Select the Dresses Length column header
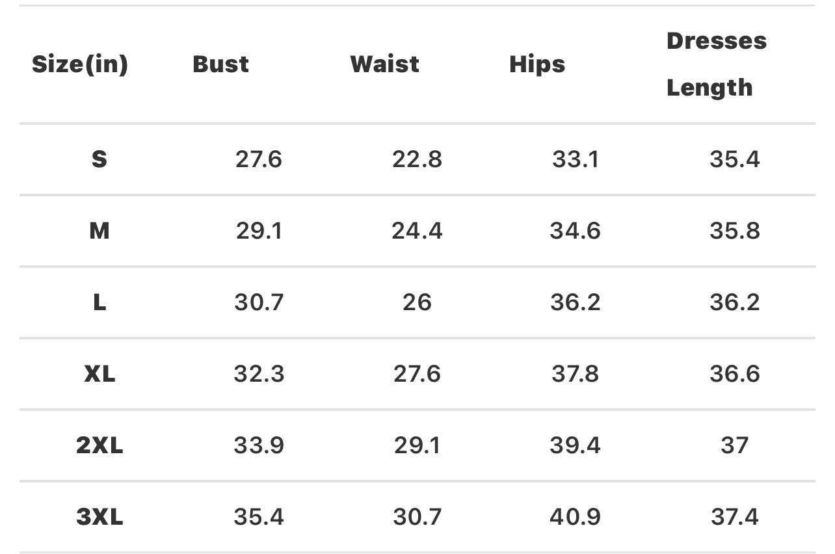Image resolution: width=835 pixels, height=554 pixels. 716,64
